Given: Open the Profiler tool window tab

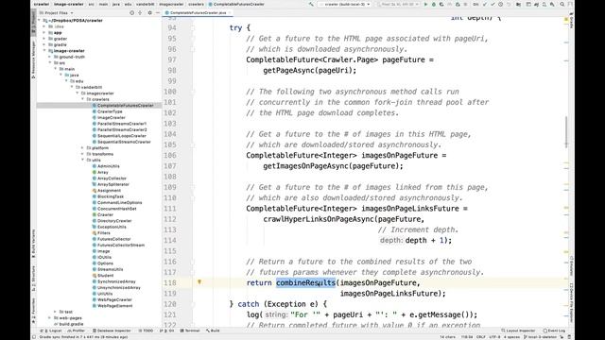Looking at the screenshot, I should click(x=76, y=331).
